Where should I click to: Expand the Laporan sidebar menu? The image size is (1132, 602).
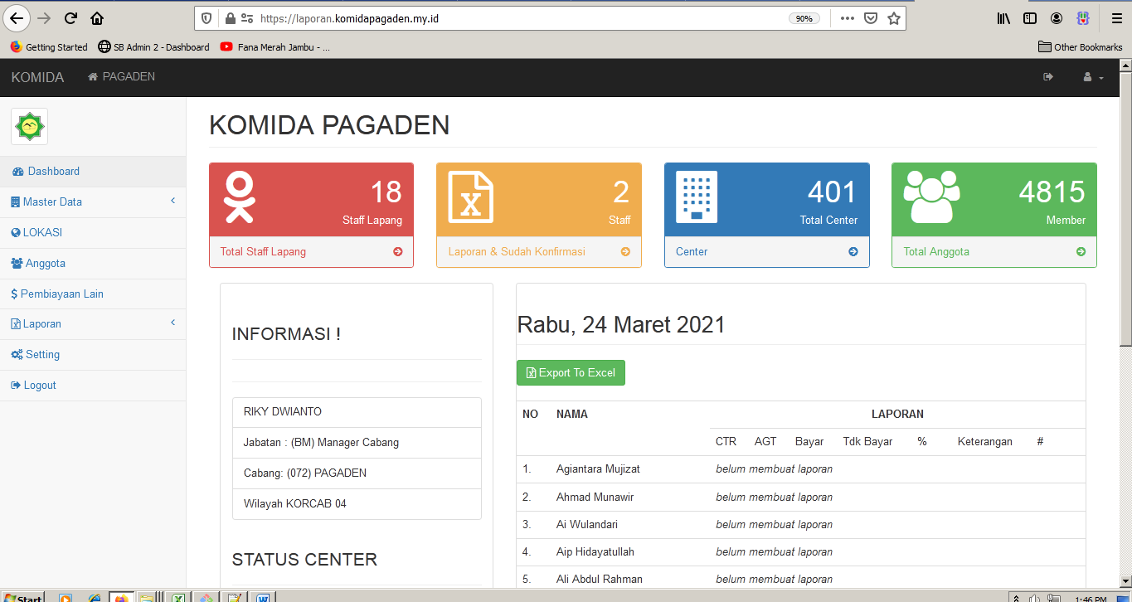(41, 324)
